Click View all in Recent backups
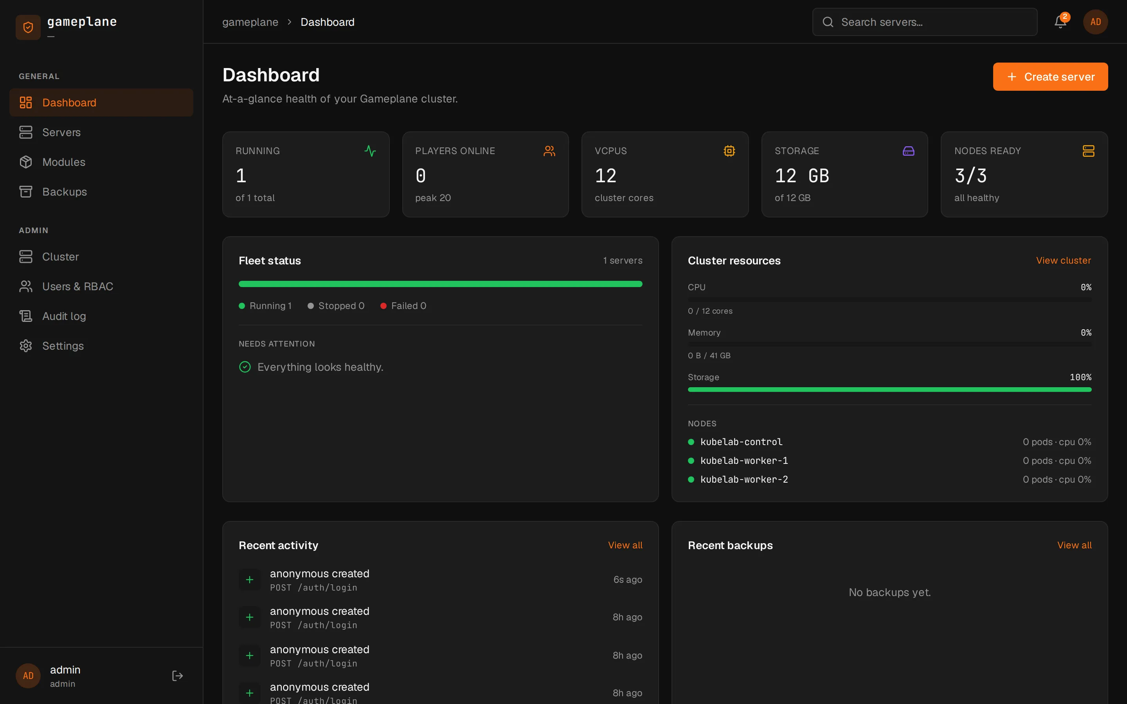The height and width of the screenshot is (704, 1127). coord(1074,545)
